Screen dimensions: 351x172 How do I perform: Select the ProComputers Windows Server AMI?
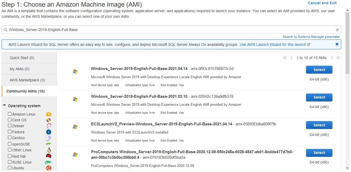tap(319, 153)
